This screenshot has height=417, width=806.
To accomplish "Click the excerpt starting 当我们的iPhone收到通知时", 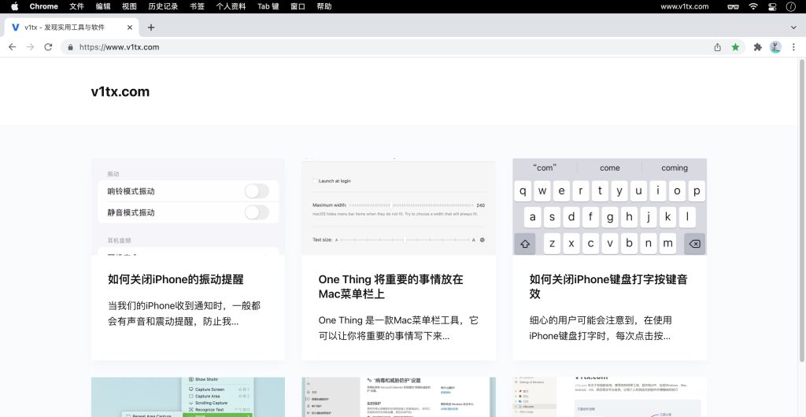I will click(x=184, y=313).
